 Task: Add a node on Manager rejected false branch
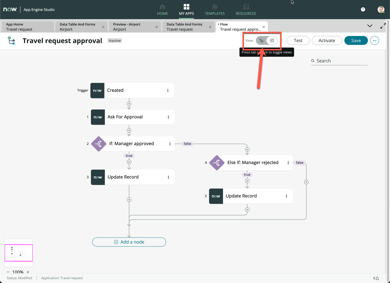click(306, 182)
